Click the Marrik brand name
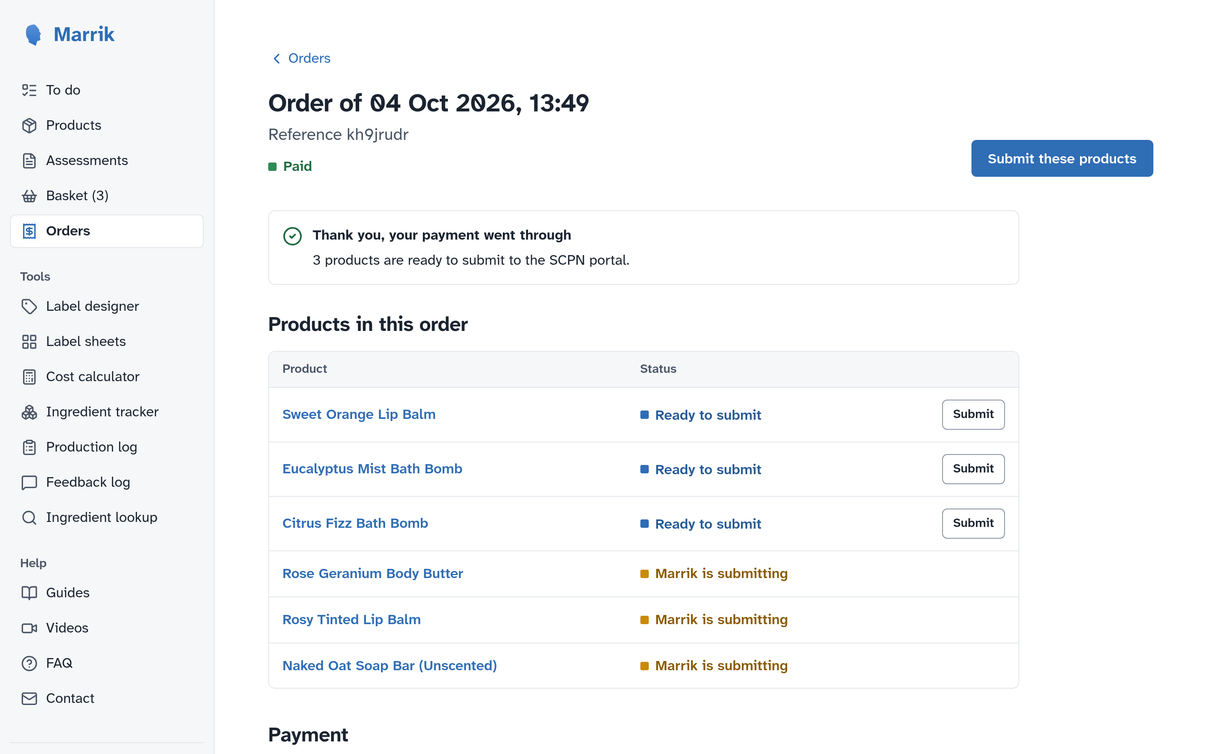1207x754 pixels. click(84, 34)
